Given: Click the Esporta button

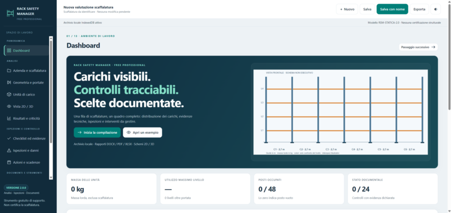Looking at the screenshot, I should point(419,9).
